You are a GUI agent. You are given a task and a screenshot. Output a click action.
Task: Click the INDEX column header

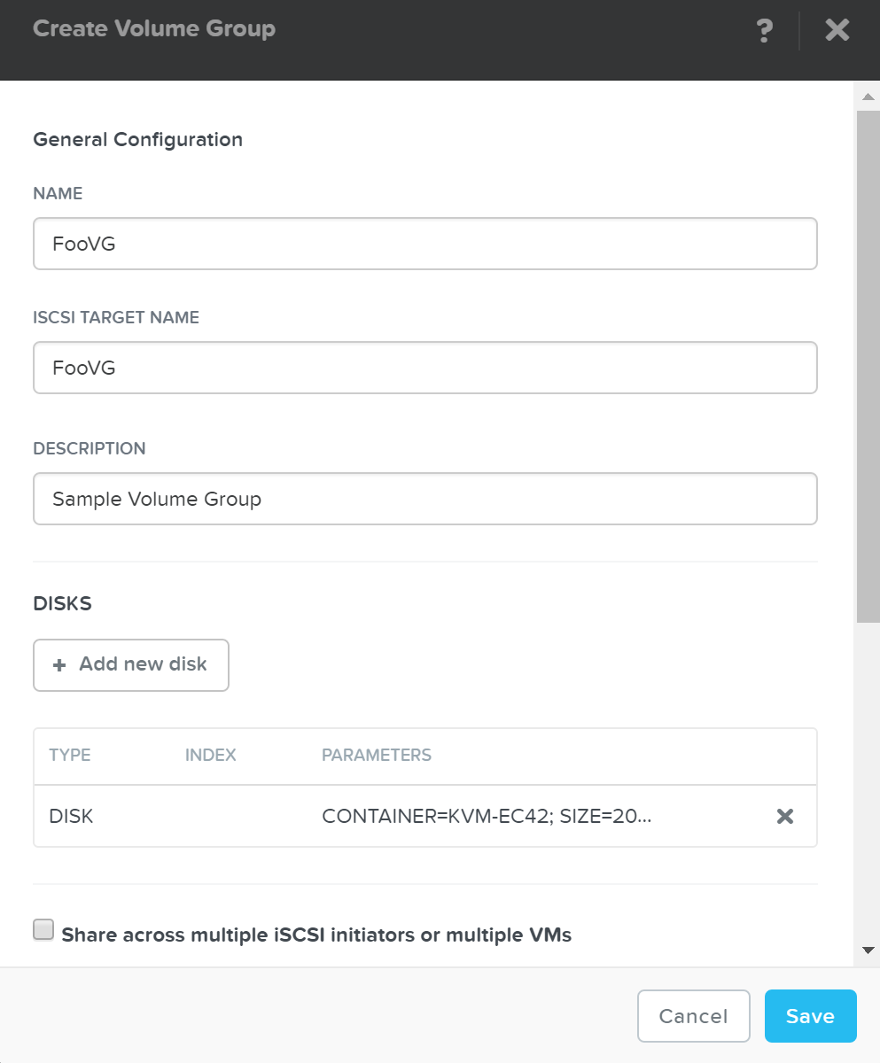210,755
